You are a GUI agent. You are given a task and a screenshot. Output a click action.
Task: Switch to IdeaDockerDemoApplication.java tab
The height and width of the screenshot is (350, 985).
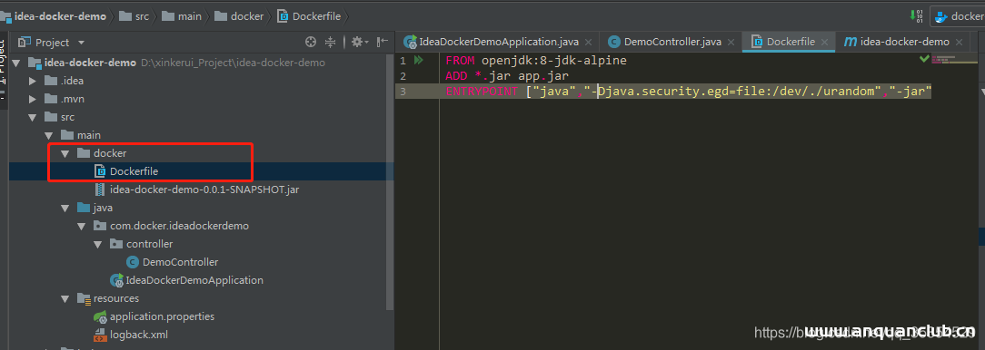point(498,42)
